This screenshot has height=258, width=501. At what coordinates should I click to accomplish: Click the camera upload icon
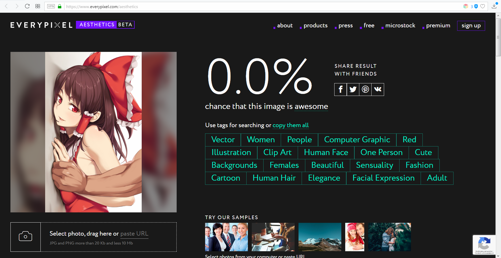tap(26, 237)
